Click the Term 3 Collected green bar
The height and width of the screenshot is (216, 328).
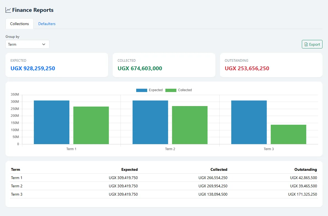coord(288,134)
